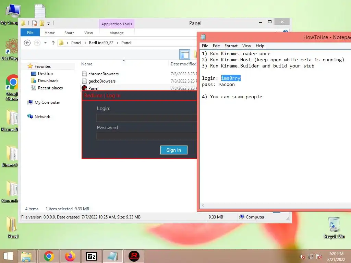This screenshot has height=263, width=351.
Task: Open the Windows Start button
Action: 8,256
